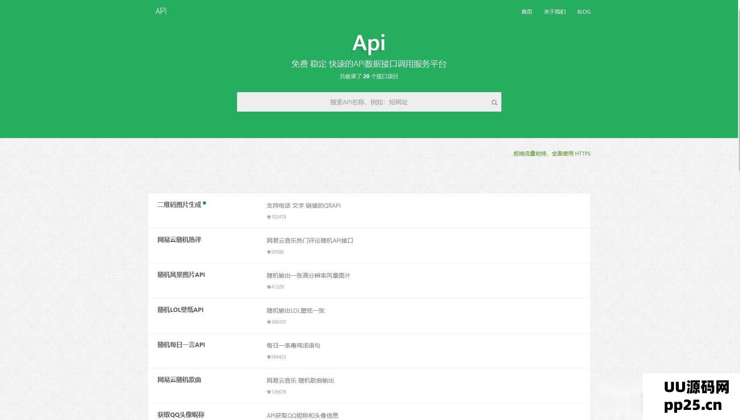The width and height of the screenshot is (740, 420).
Task: Click the star icon next to 368320
Action: [268, 322]
